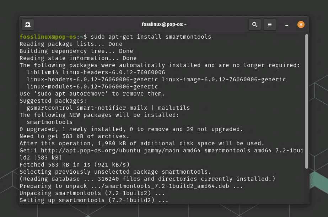Image resolution: width=328 pixels, height=217 pixels.
Task: Open the terminal search magnifier
Action: [x=254, y=25]
